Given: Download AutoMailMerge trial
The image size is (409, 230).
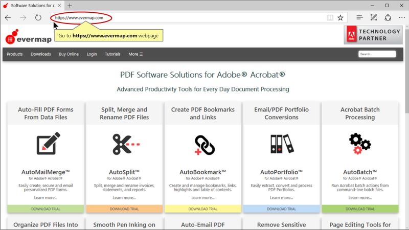Looking at the screenshot, I should pos(46,209).
